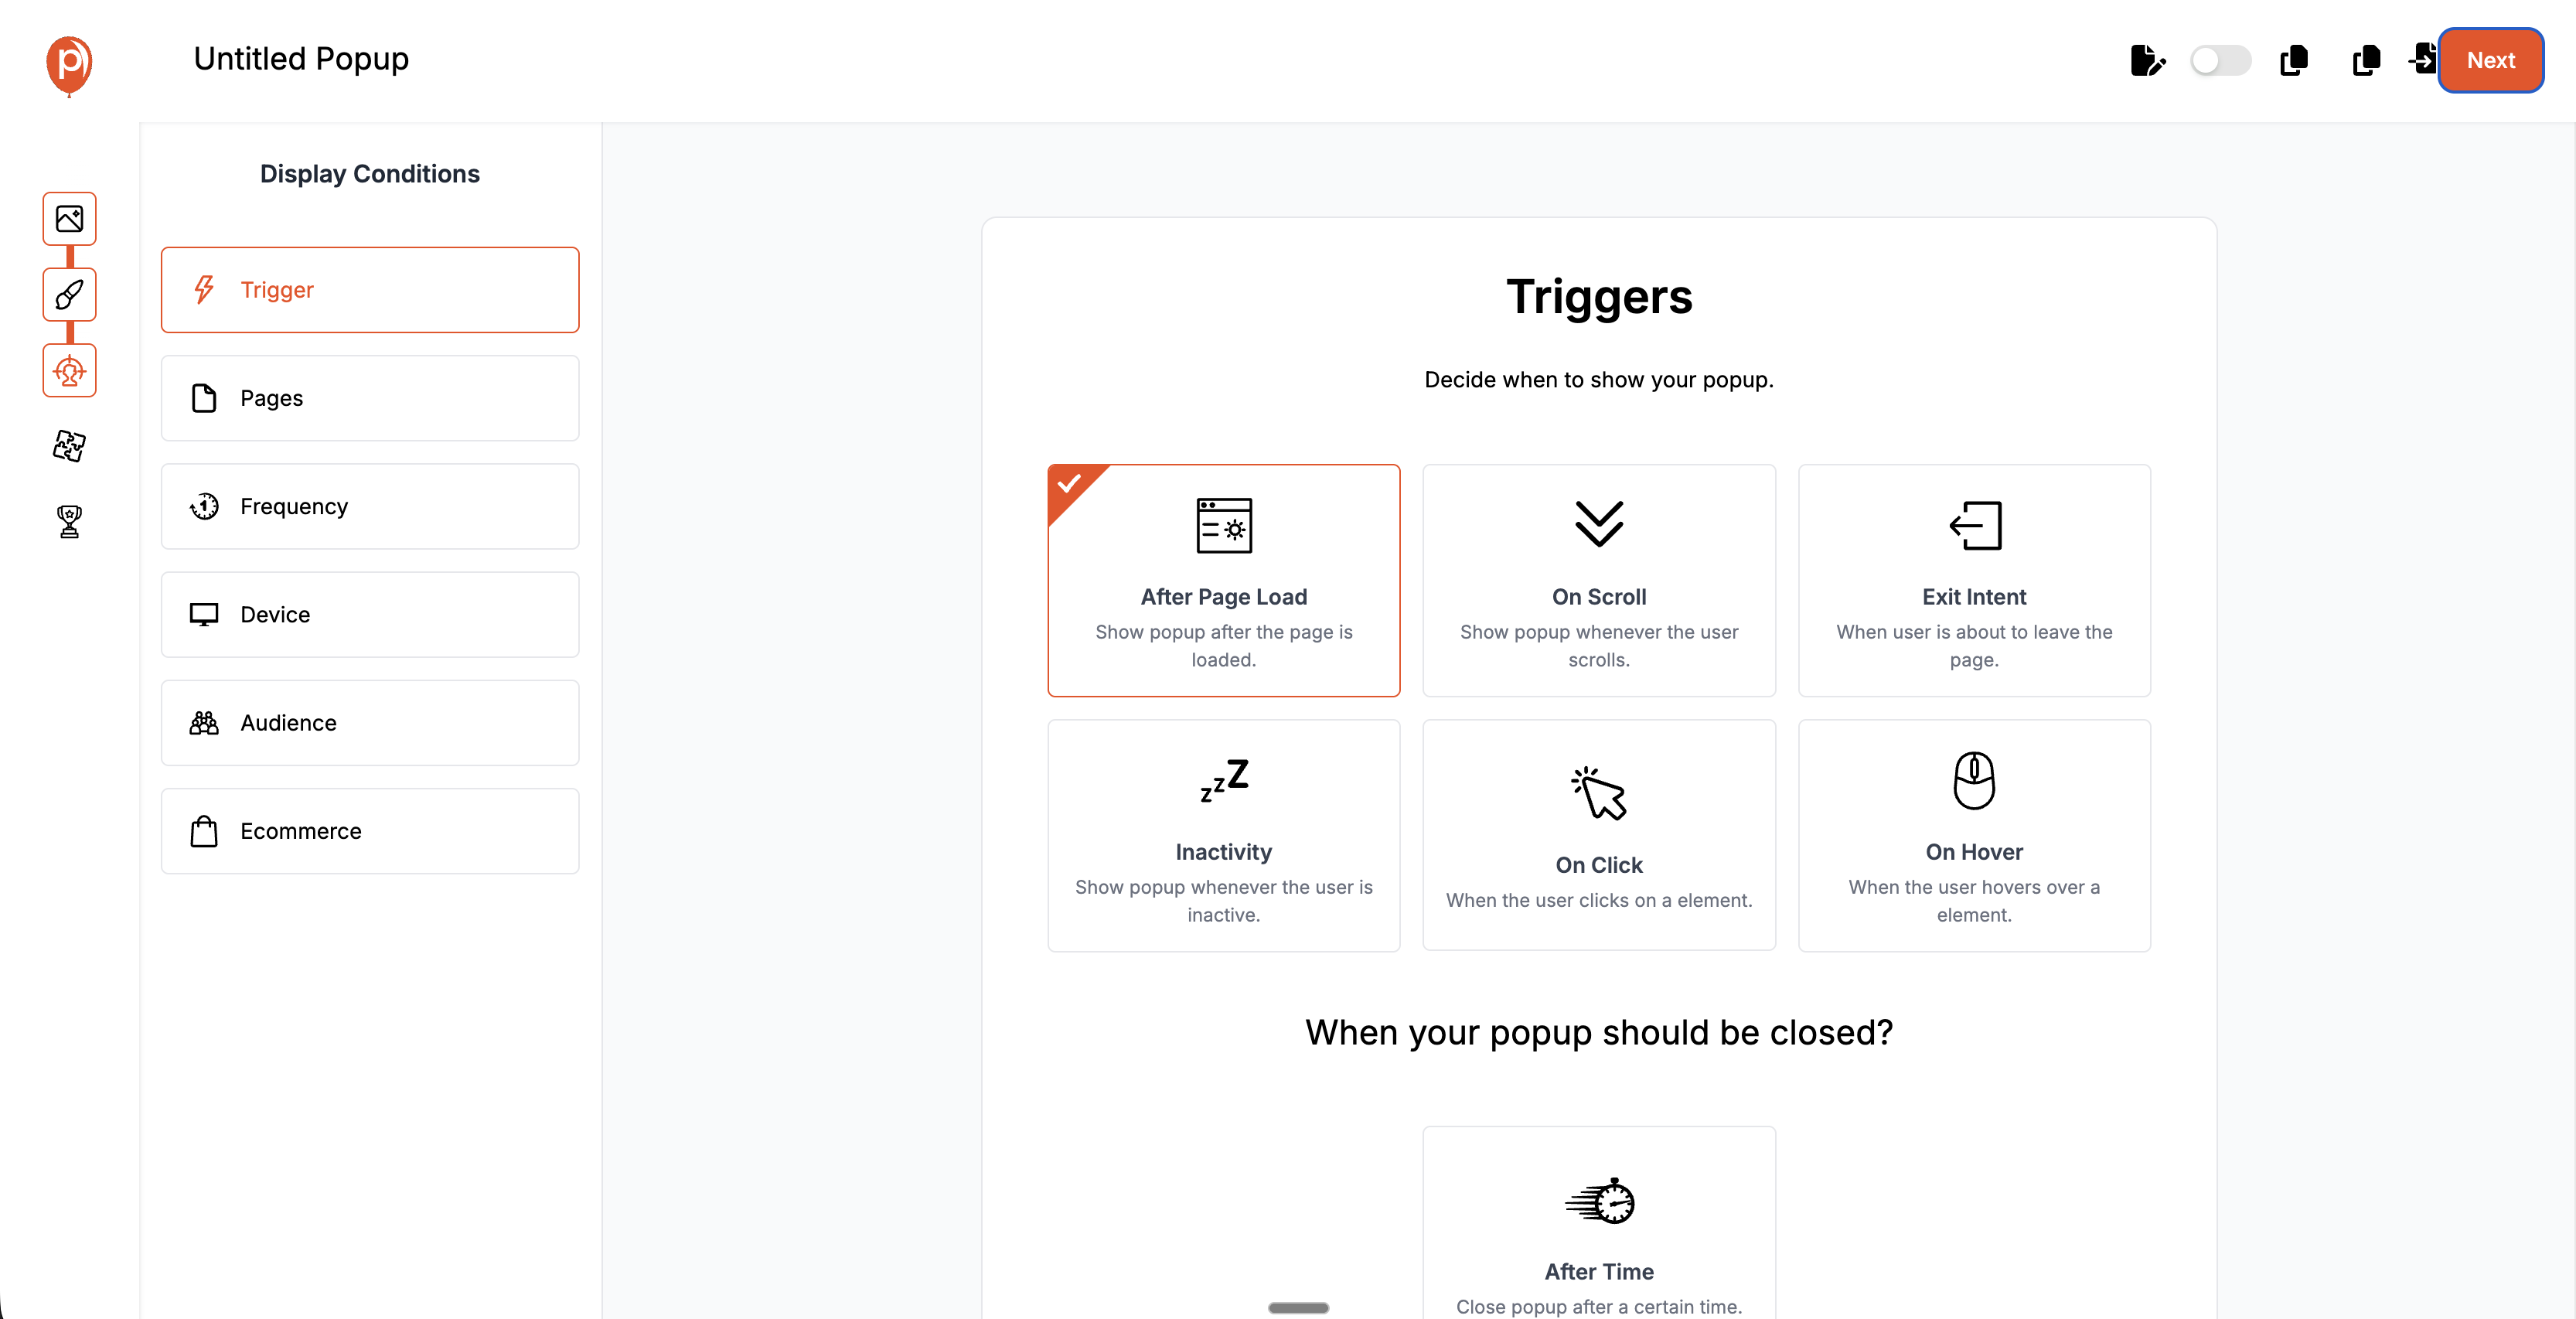
Task: Select the Exit Intent trigger
Action: coord(1973,580)
